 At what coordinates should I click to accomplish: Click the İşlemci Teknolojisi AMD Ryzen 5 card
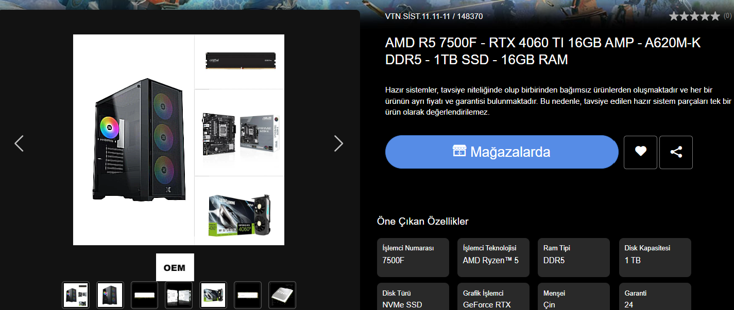tap(493, 258)
